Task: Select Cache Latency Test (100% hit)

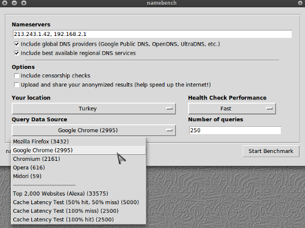Action: [79, 219]
